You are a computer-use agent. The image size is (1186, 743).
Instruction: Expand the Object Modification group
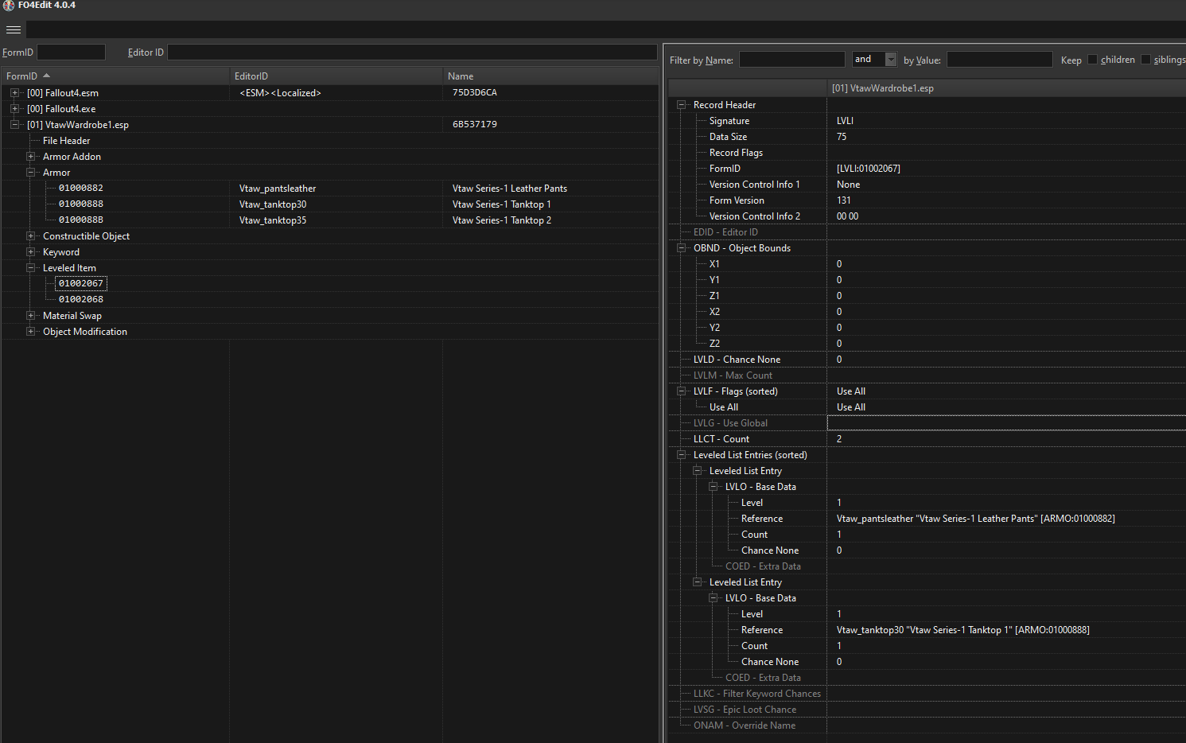pyautogui.click(x=30, y=332)
